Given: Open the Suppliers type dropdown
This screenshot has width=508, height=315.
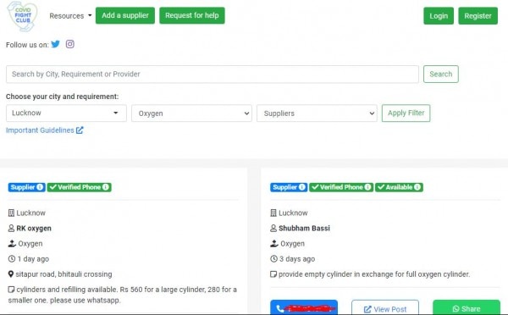Looking at the screenshot, I should (x=317, y=113).
